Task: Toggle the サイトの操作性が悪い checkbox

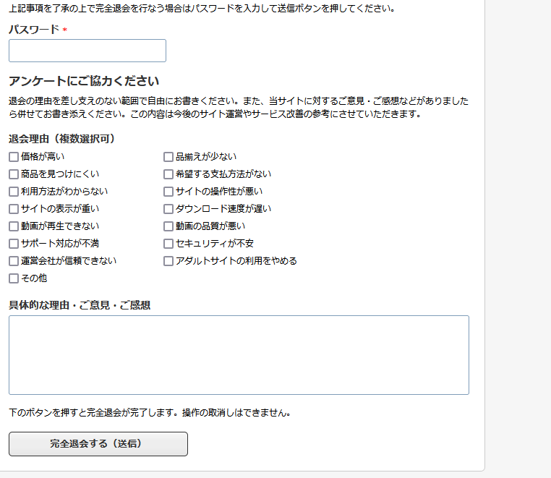Action: click(x=168, y=192)
